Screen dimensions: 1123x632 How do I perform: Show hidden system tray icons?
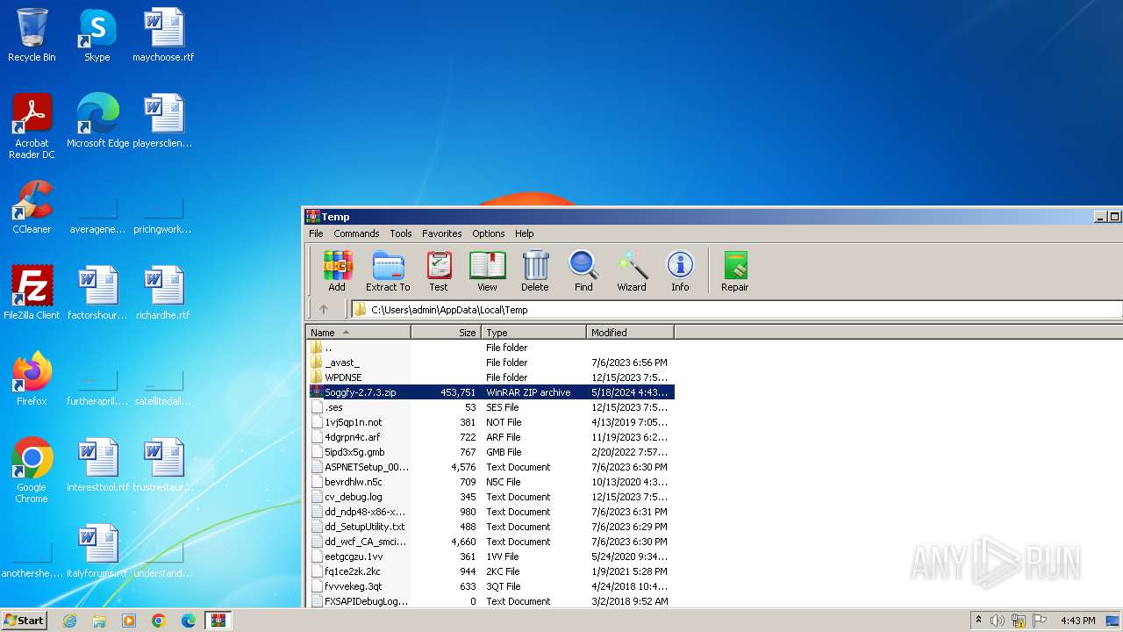[x=978, y=621]
